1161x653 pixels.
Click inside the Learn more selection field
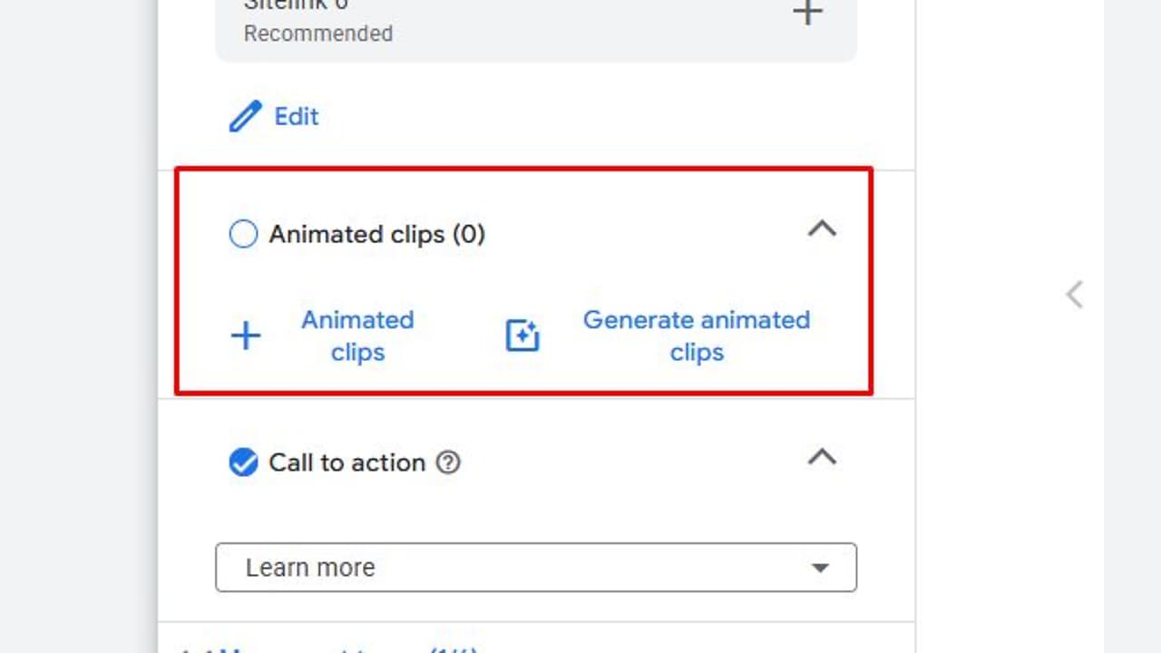point(454,567)
